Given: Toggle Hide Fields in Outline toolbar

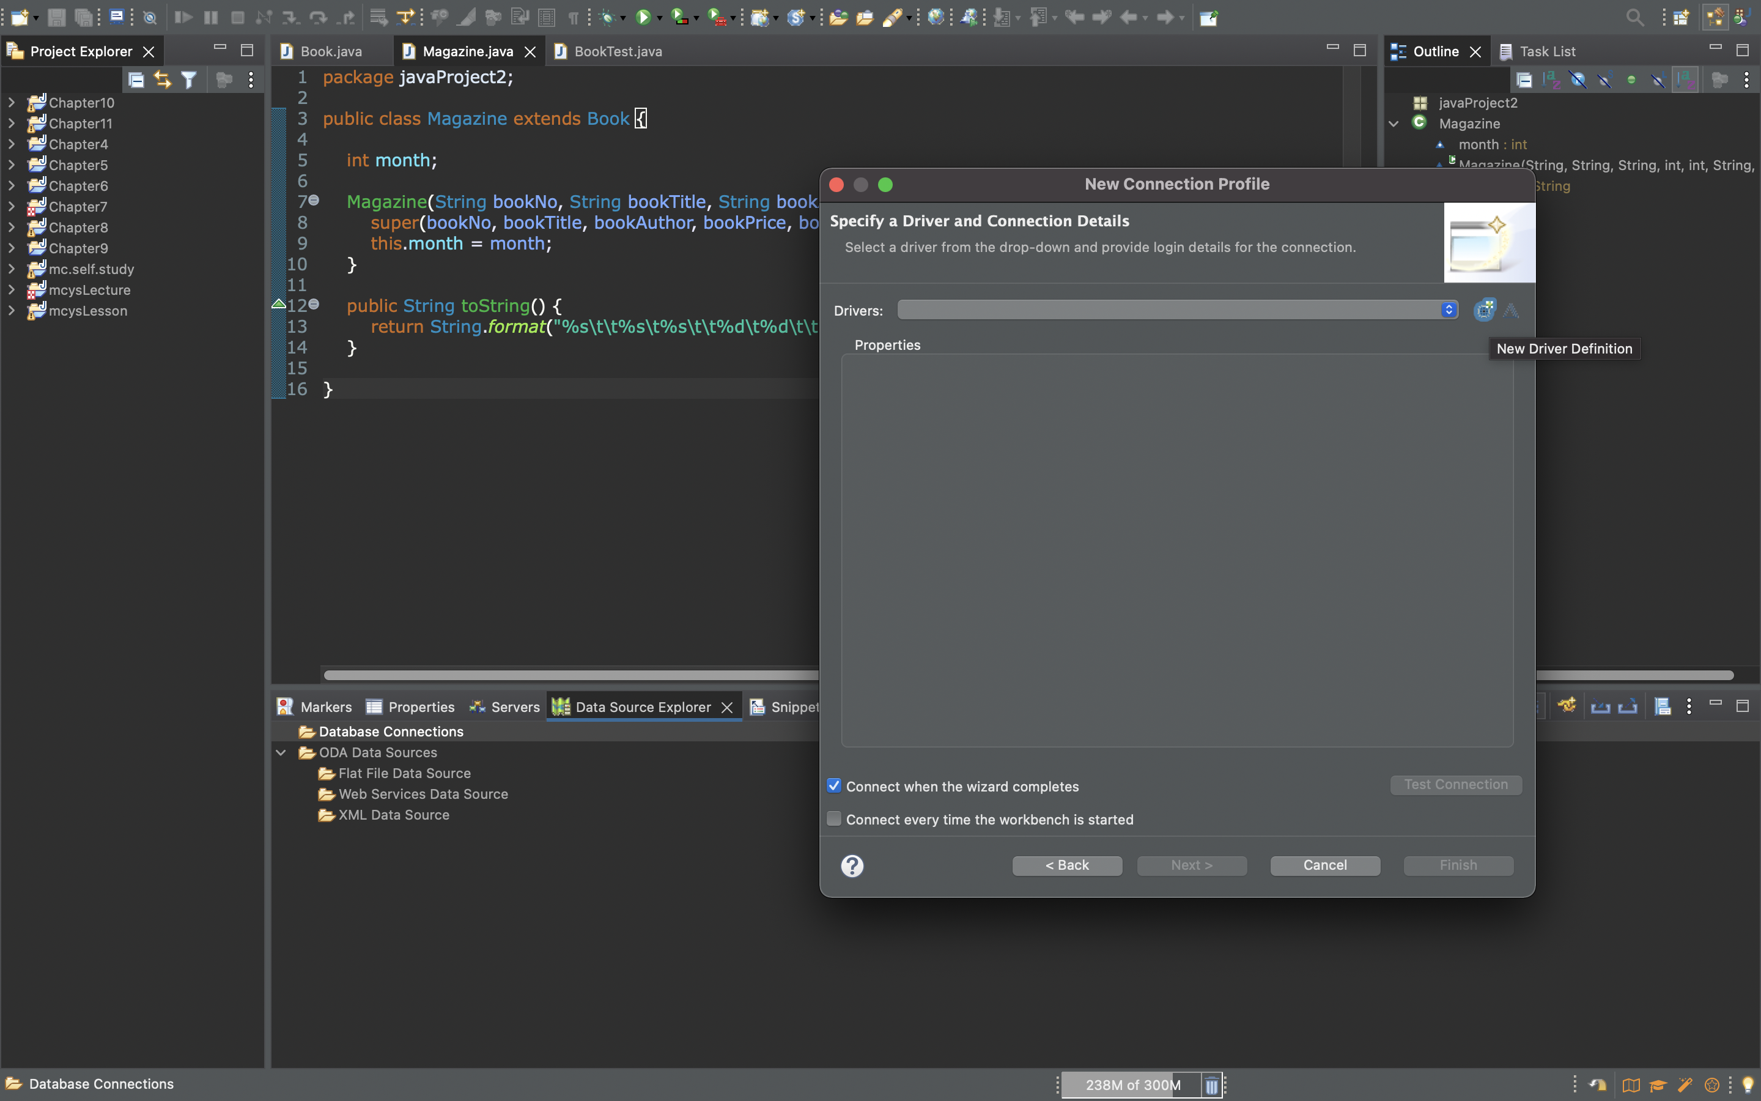Looking at the screenshot, I should point(1578,80).
